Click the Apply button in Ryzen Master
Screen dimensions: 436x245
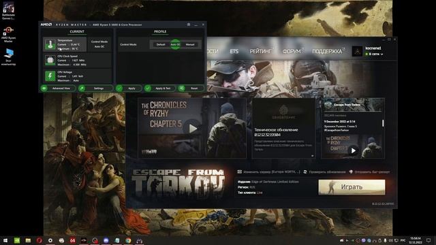129,88
